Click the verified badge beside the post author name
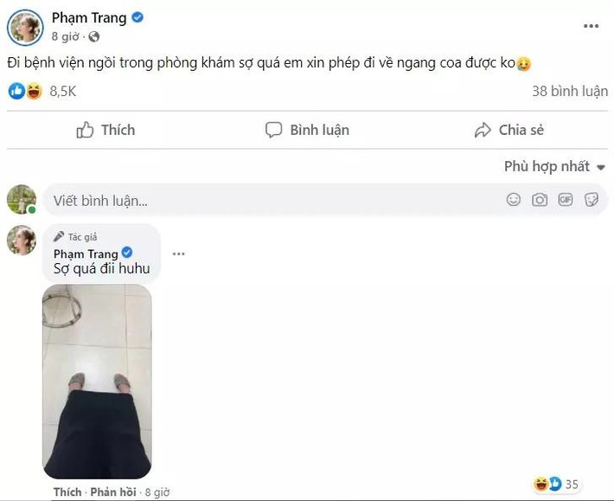This screenshot has height=501, width=614. click(x=138, y=17)
